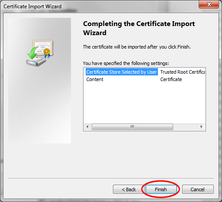Screen dimensions: 222x202
Task: Click the settings list right scroll arrow
Action: click(201, 127)
